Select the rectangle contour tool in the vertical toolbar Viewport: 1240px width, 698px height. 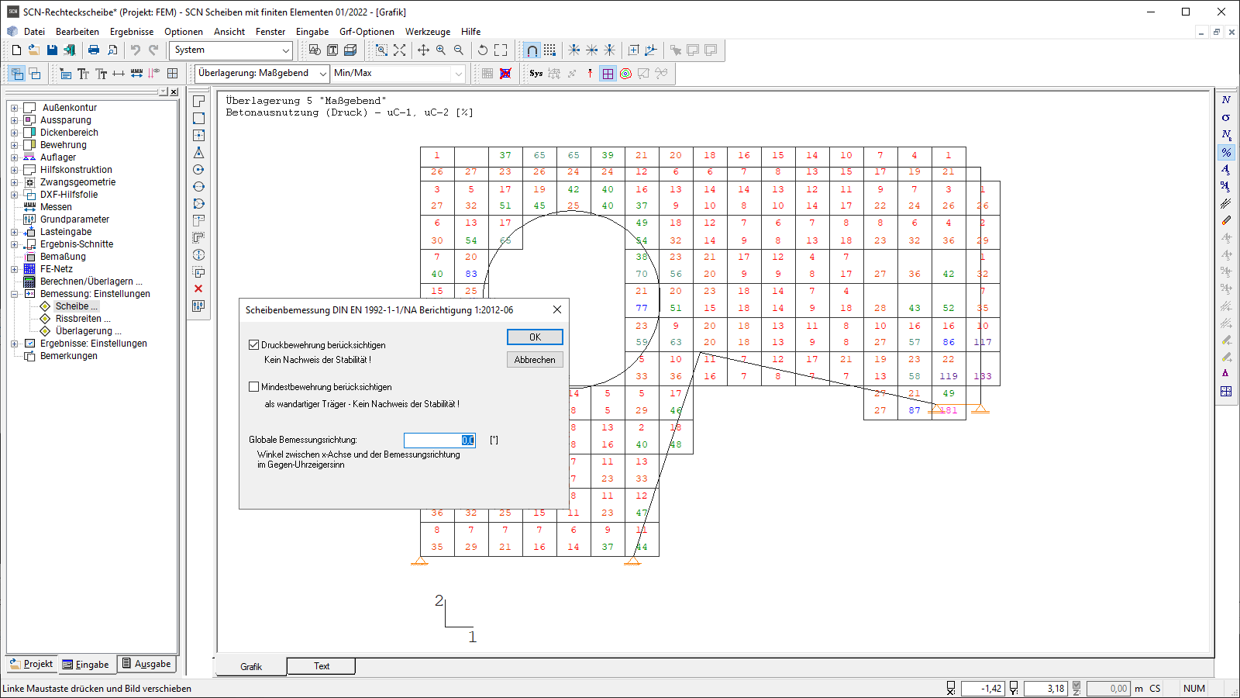pyautogui.click(x=198, y=118)
